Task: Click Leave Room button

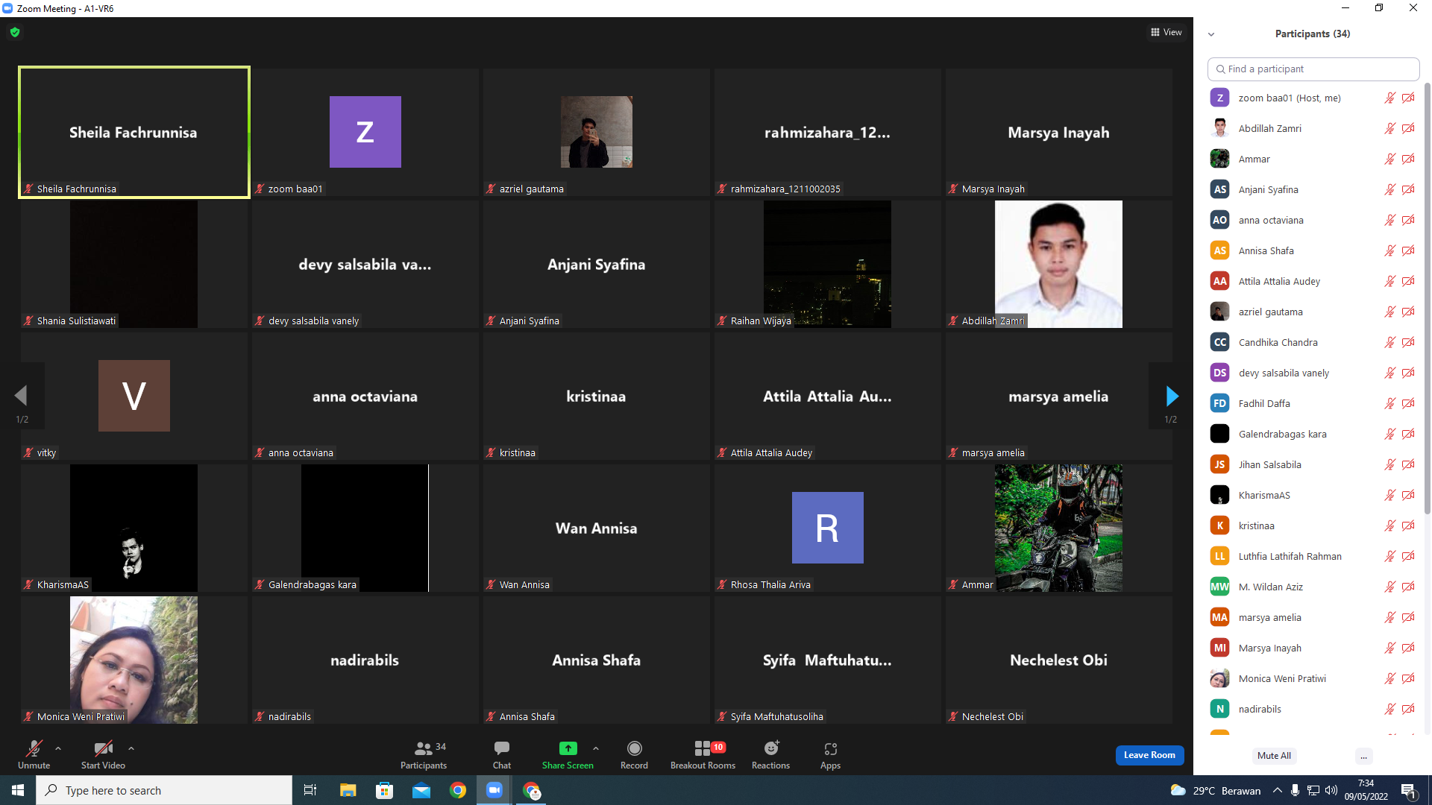Action: (1149, 755)
